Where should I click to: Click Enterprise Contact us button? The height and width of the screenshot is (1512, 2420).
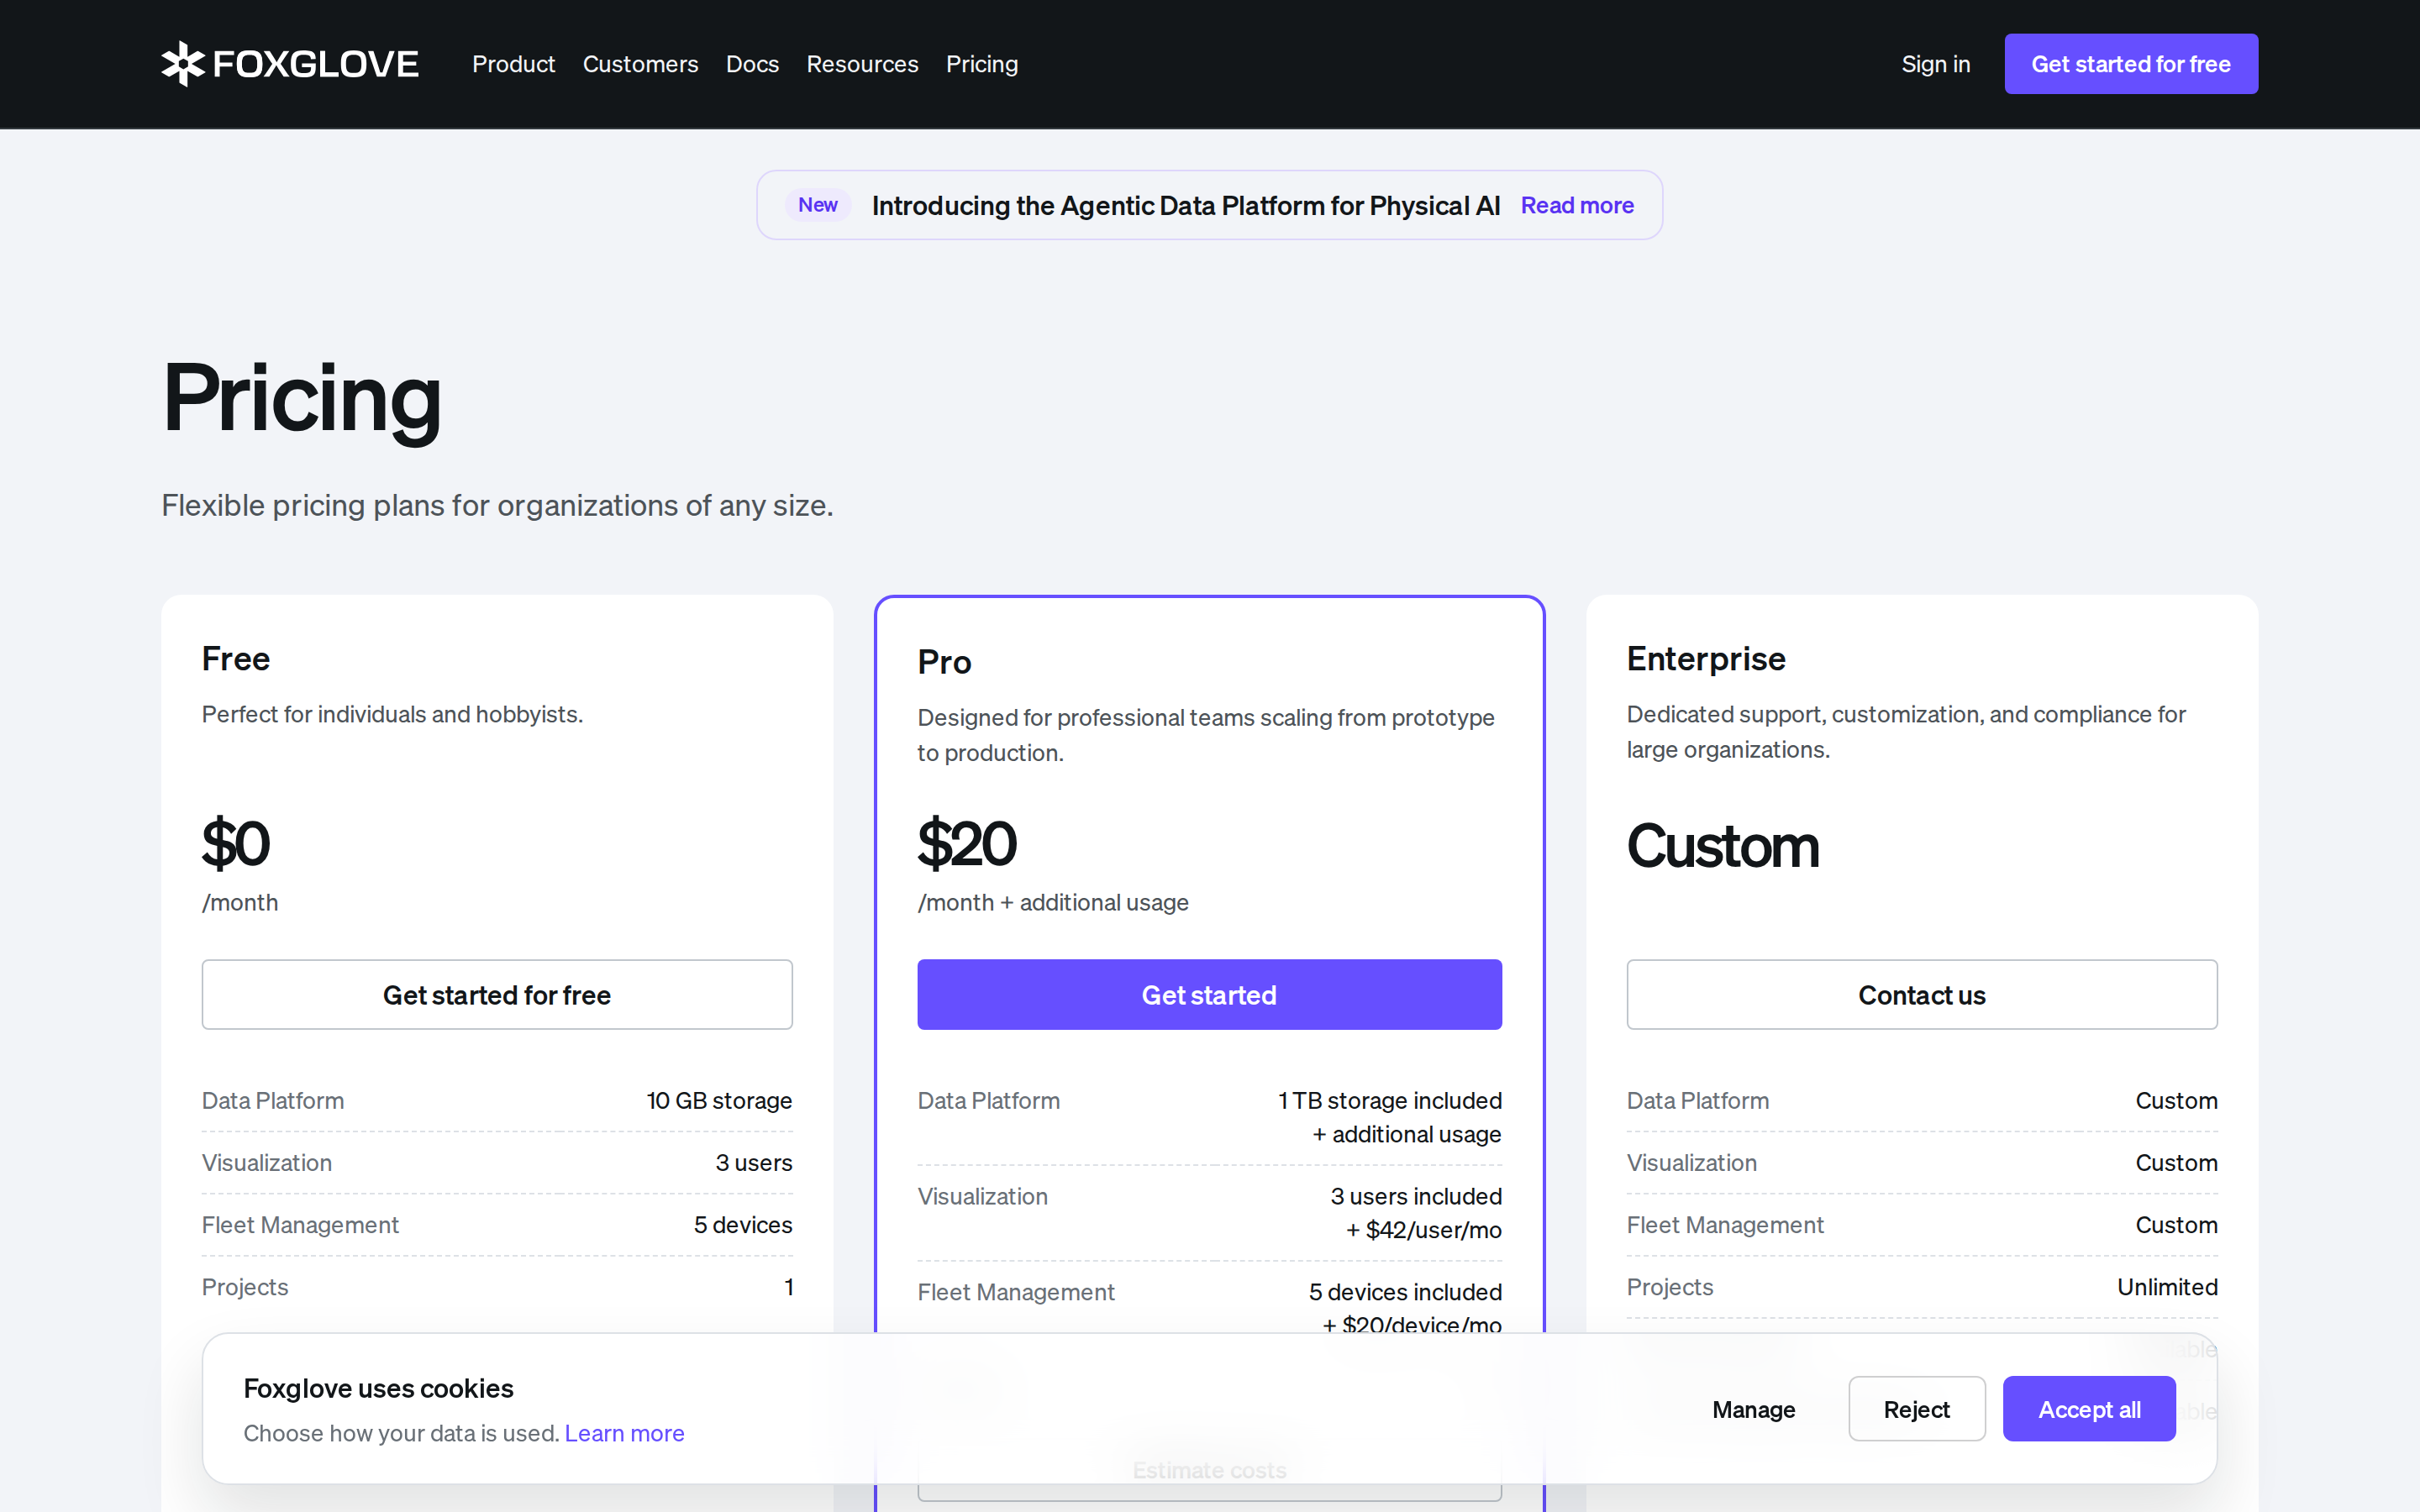coord(1921,994)
